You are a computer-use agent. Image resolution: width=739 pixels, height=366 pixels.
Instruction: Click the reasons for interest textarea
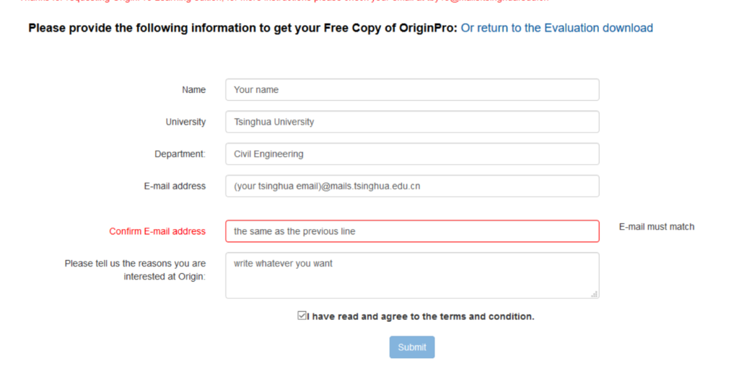412,275
